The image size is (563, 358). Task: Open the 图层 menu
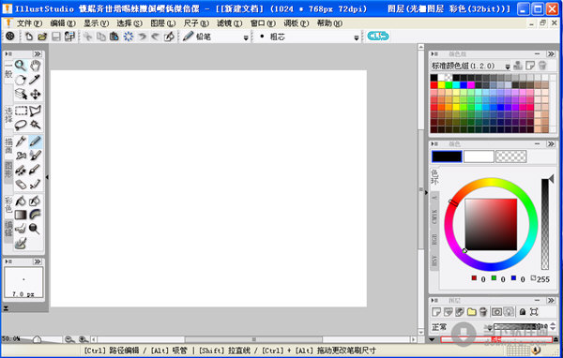(162, 23)
